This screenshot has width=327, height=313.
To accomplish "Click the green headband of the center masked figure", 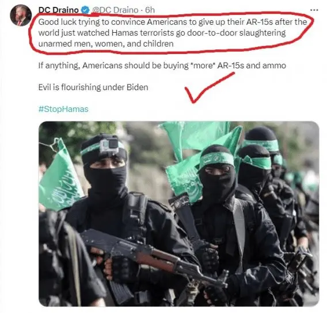I will click(x=217, y=160).
